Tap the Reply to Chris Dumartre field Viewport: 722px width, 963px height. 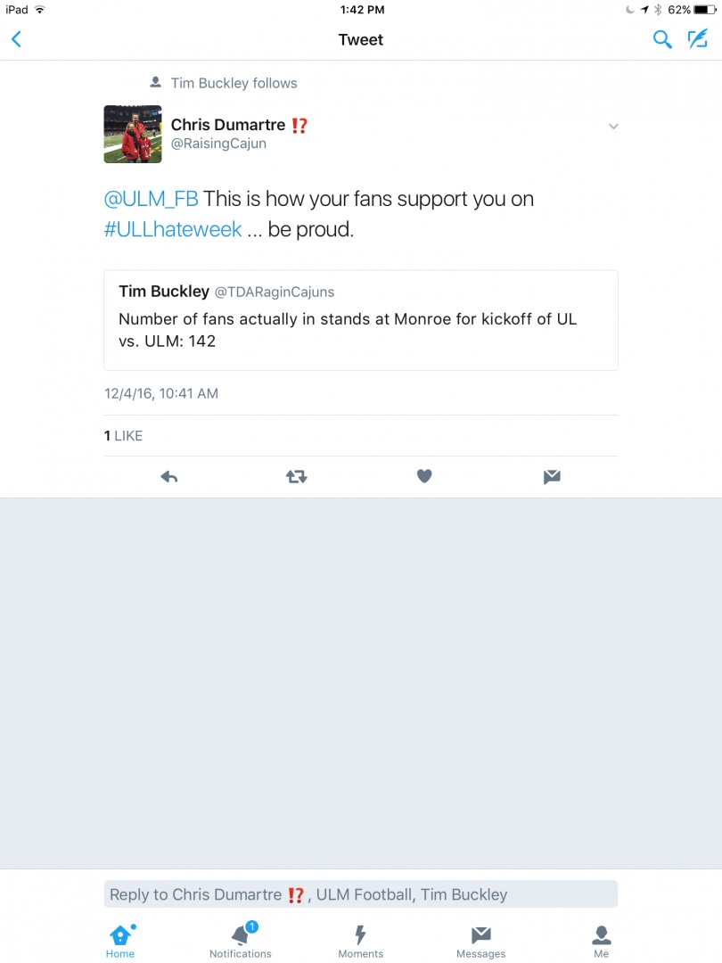(x=360, y=894)
